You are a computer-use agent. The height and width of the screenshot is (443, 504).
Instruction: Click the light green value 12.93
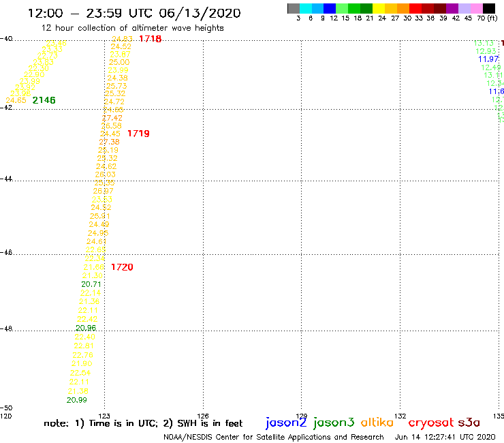pos(486,52)
